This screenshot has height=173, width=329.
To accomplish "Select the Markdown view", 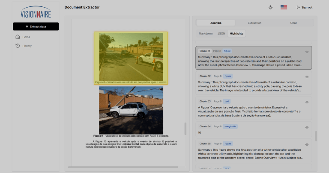I will [x=206, y=33].
